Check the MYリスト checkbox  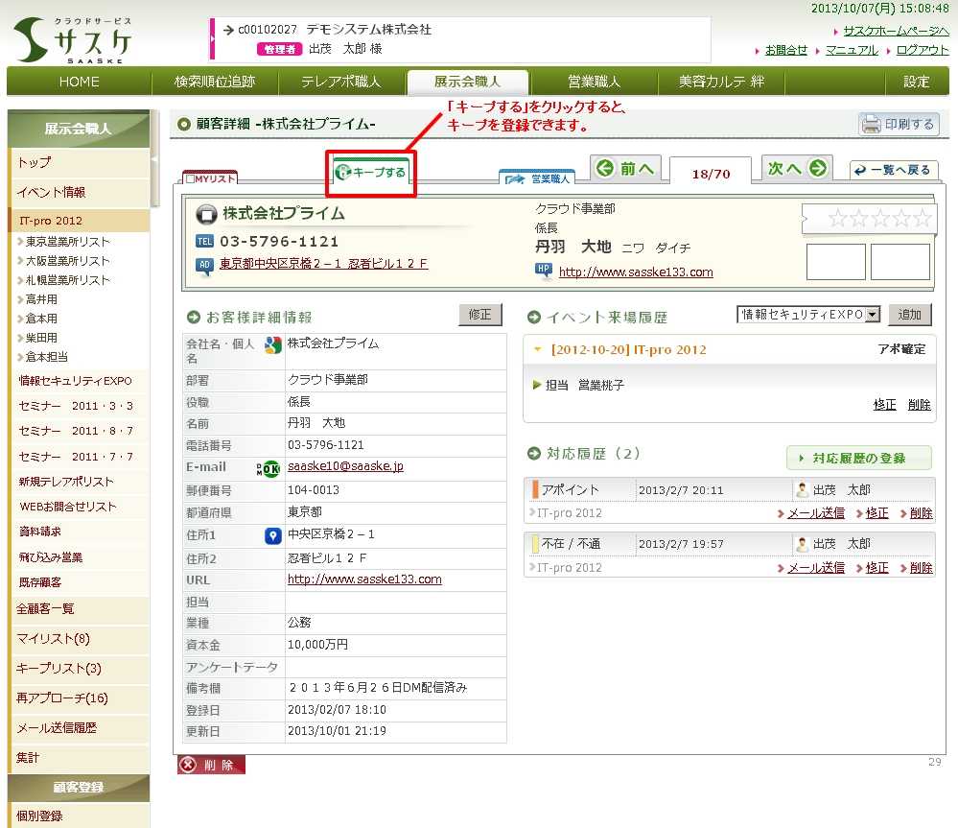click(191, 179)
